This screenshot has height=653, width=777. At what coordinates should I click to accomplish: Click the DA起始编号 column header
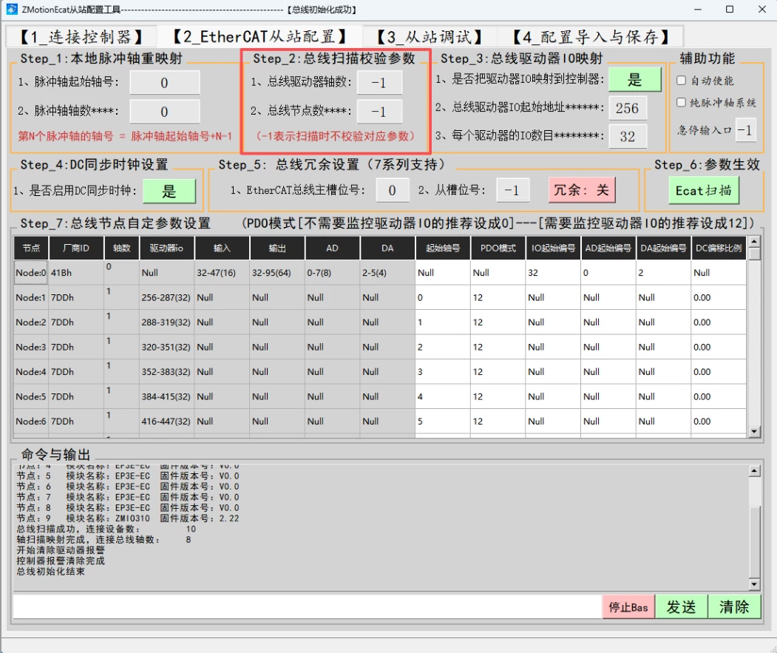coord(663,248)
